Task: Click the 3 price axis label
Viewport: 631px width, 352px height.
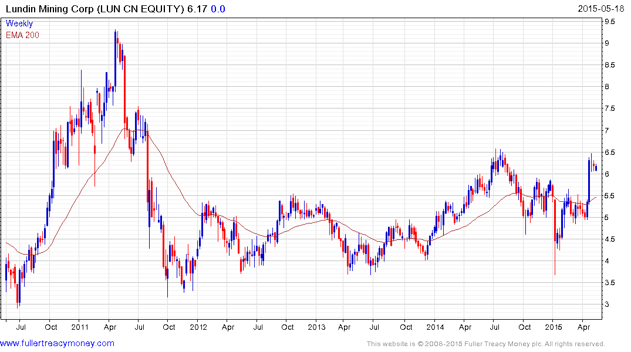Action: point(607,304)
